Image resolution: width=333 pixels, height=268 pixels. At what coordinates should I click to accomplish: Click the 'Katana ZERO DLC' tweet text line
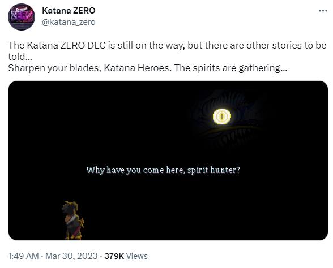pos(167,46)
